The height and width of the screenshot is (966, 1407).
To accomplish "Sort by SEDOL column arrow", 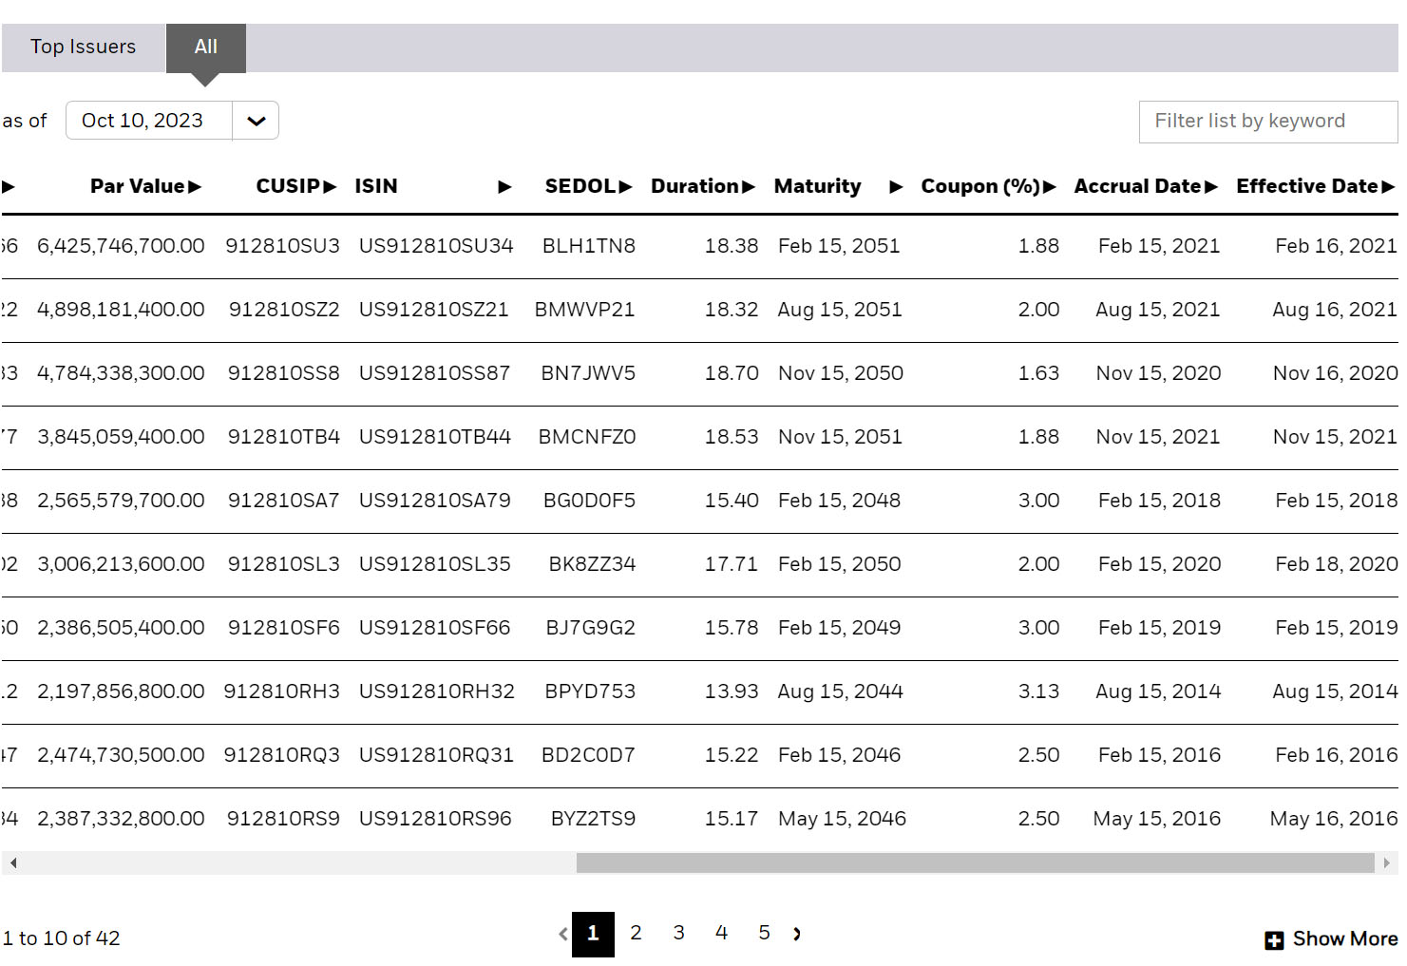I will click(x=625, y=187).
